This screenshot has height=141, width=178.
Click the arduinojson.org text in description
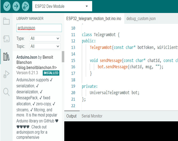[x=28, y=132]
